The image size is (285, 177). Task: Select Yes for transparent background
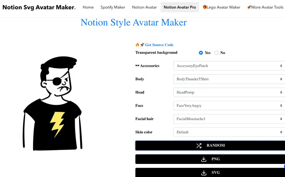pyautogui.click(x=201, y=53)
